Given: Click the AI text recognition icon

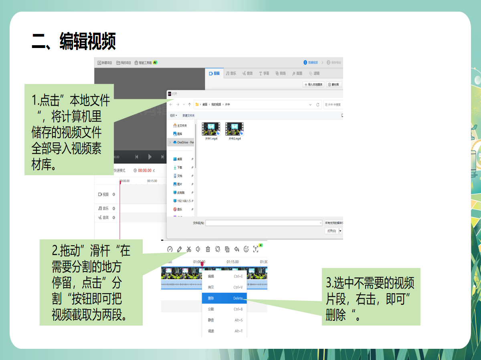Looking at the screenshot, I should pyautogui.click(x=256, y=249).
